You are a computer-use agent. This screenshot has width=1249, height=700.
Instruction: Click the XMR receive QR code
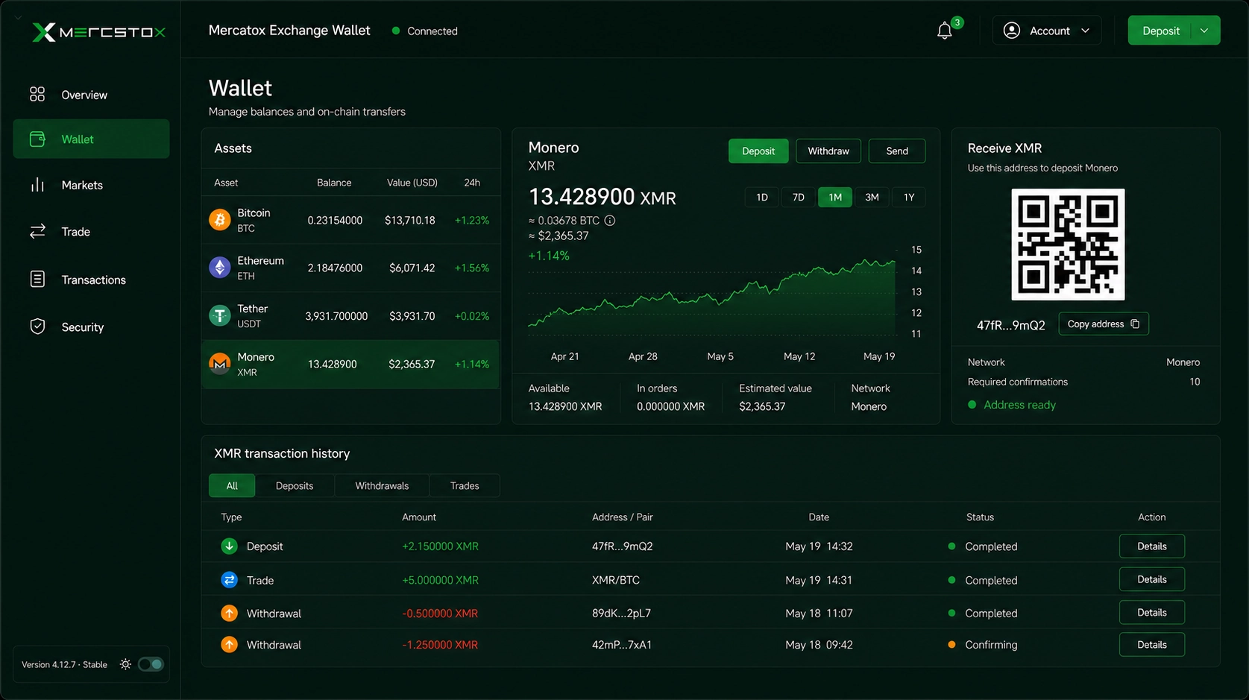point(1068,245)
